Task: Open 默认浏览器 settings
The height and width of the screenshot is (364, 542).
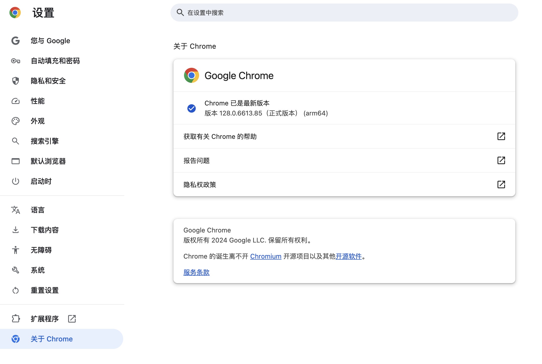Action: point(62,161)
